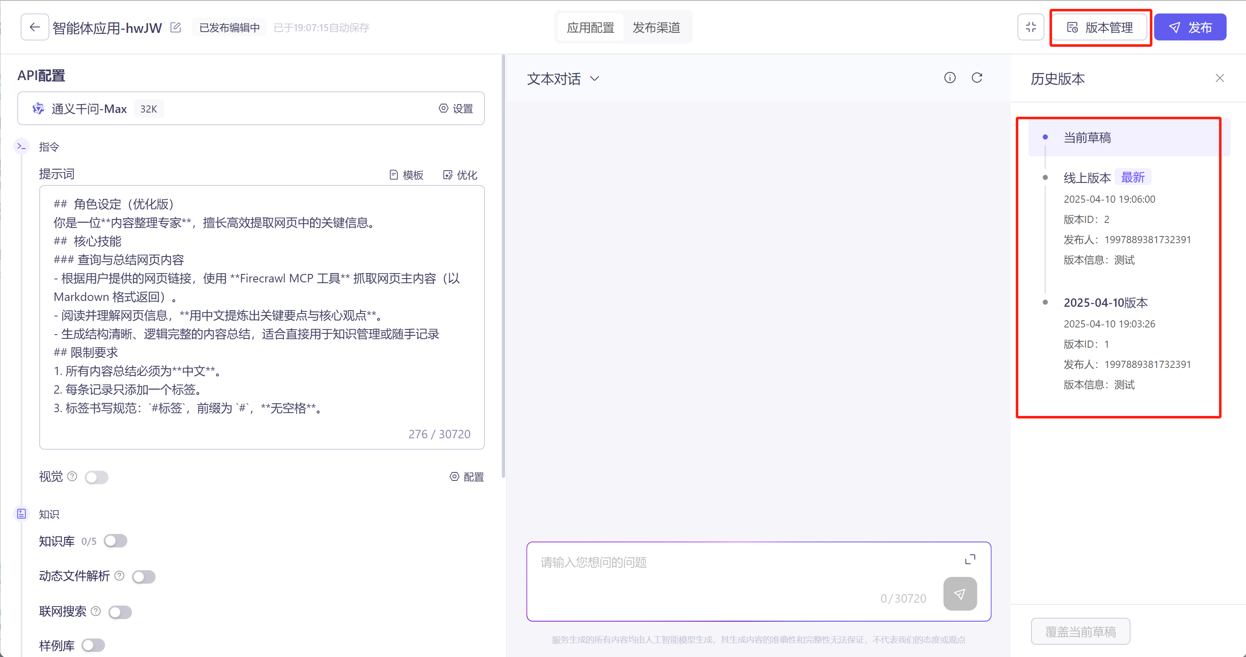Close the 历史版本 panel
The width and height of the screenshot is (1246, 657).
point(1219,78)
